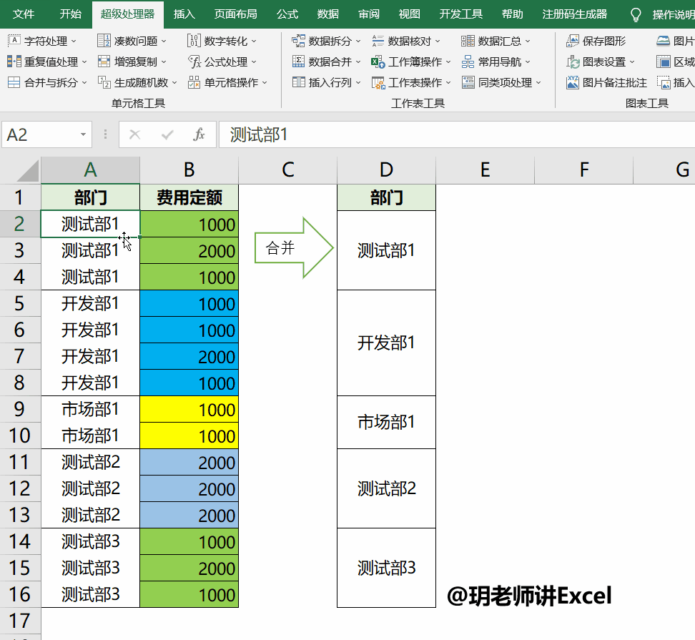Click the 图片备注批注 button label
The image size is (695, 640).
tap(615, 82)
